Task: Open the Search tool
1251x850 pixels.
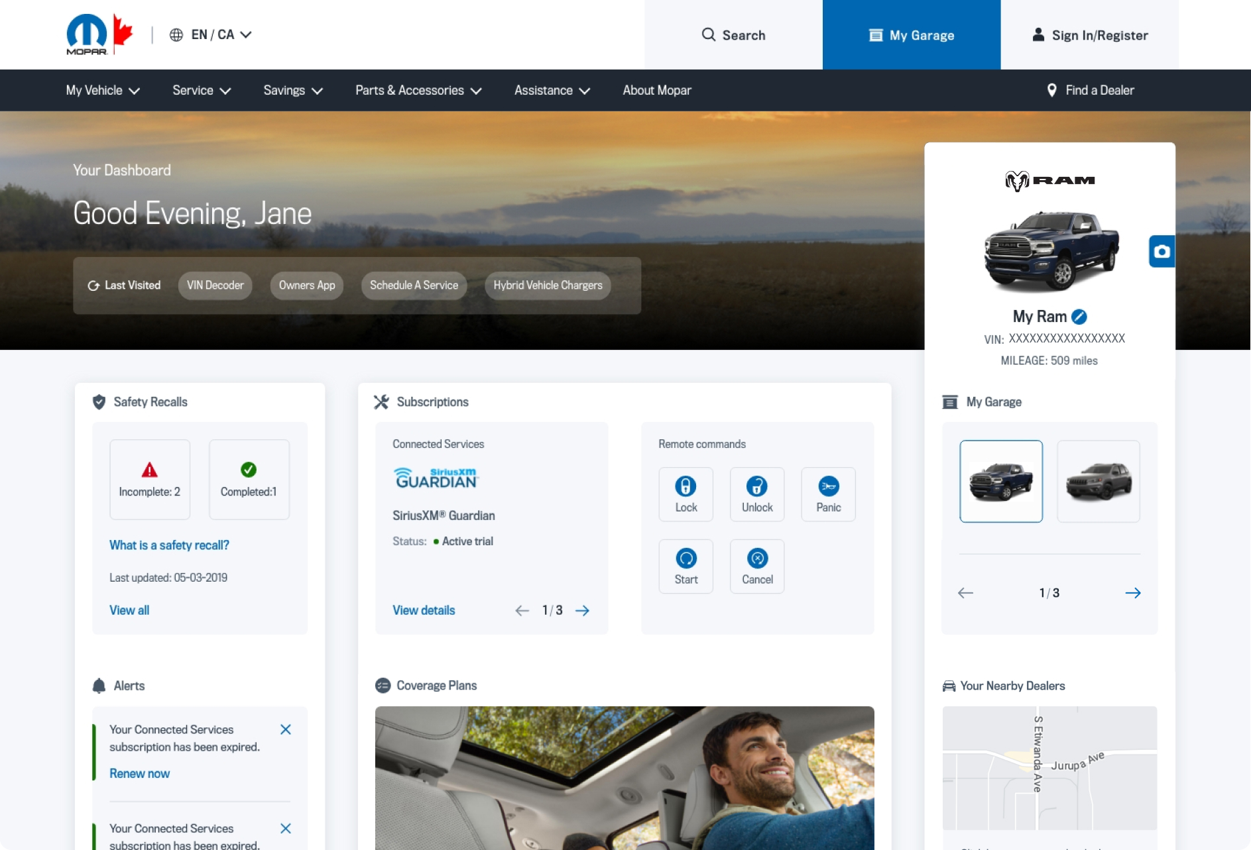Action: pos(733,35)
